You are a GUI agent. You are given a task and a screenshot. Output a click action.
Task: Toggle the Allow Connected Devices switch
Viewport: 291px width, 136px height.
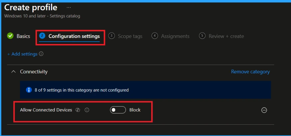pyautogui.click(x=118, y=110)
